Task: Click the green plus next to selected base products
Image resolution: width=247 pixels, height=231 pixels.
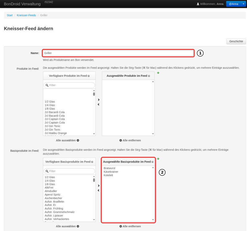Action: point(158,159)
